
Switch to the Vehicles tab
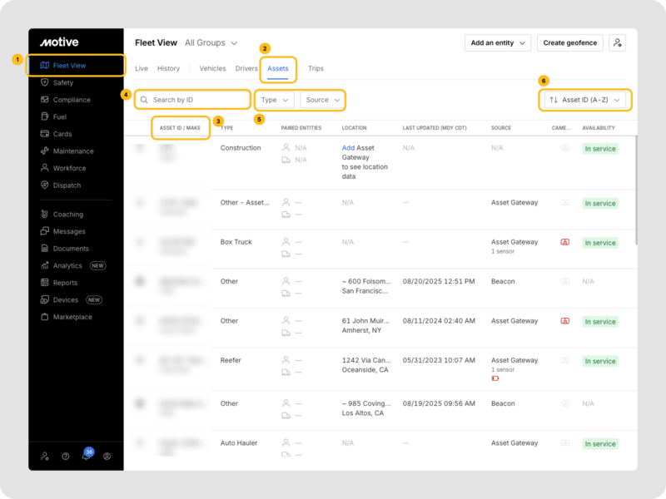212,68
